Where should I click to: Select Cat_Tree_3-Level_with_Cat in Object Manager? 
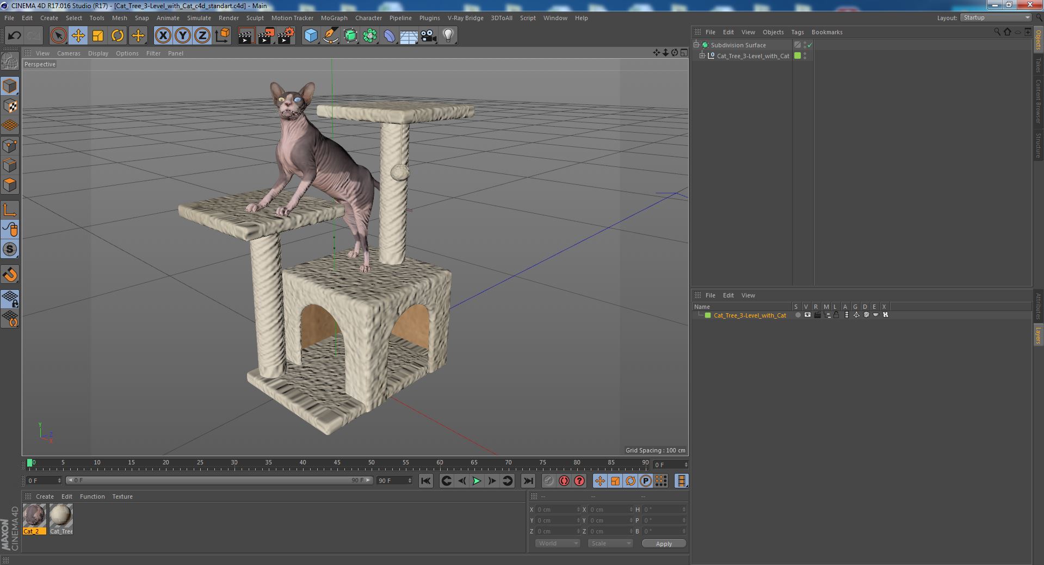pyautogui.click(x=753, y=56)
